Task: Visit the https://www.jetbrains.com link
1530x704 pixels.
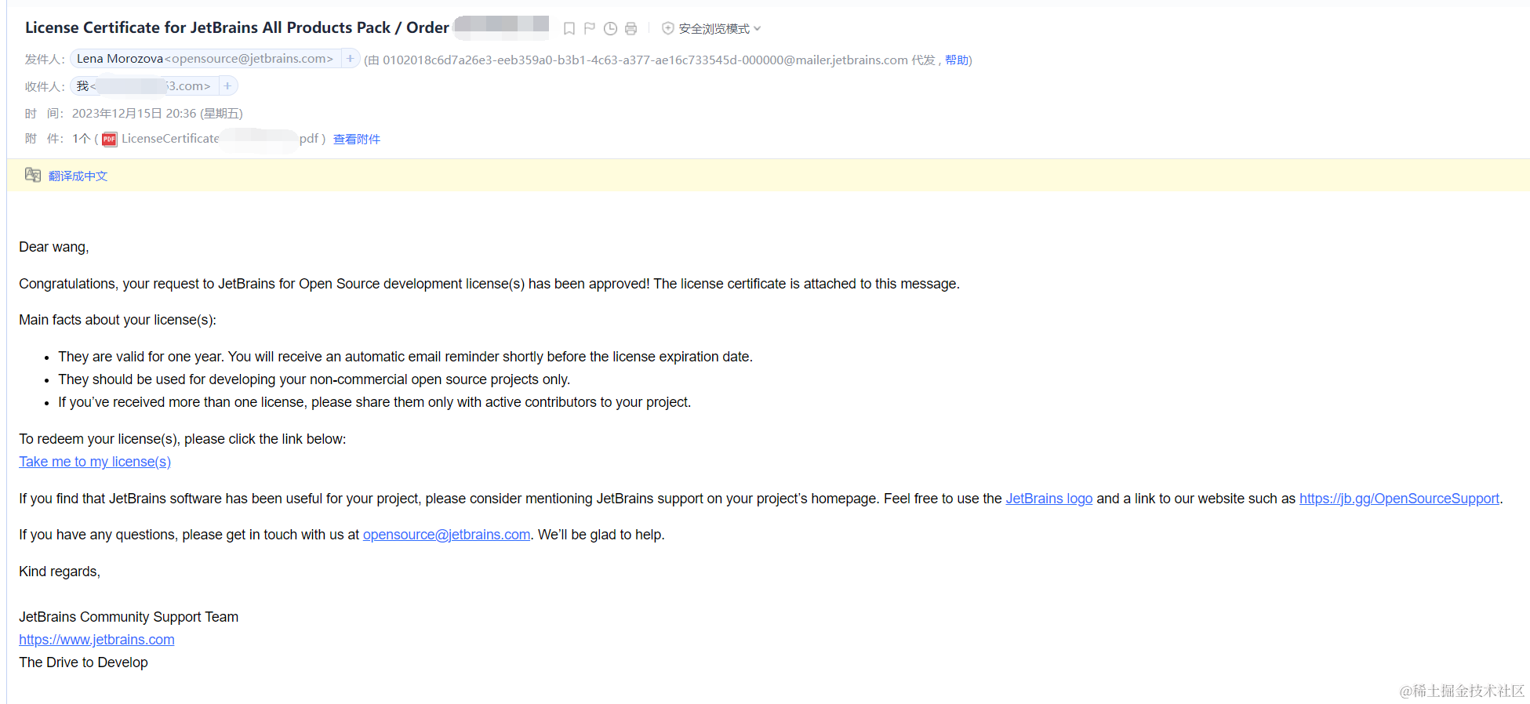Action: [96, 640]
